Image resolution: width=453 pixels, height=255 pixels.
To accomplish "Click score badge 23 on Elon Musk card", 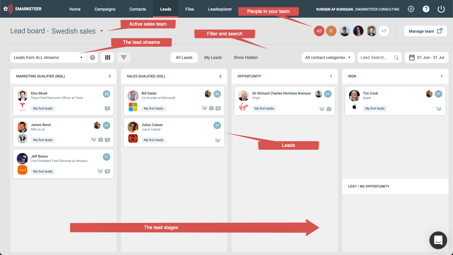I will (x=106, y=94).
